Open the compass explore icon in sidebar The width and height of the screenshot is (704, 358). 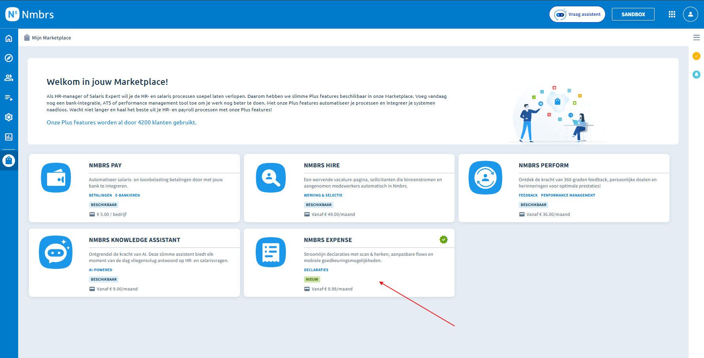coord(9,58)
